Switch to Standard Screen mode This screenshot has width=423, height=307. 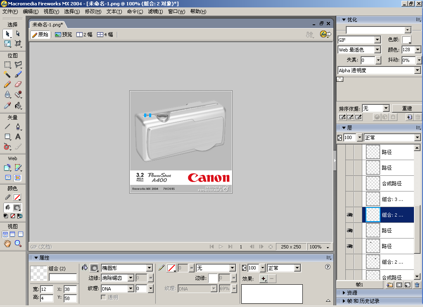pos(5,234)
